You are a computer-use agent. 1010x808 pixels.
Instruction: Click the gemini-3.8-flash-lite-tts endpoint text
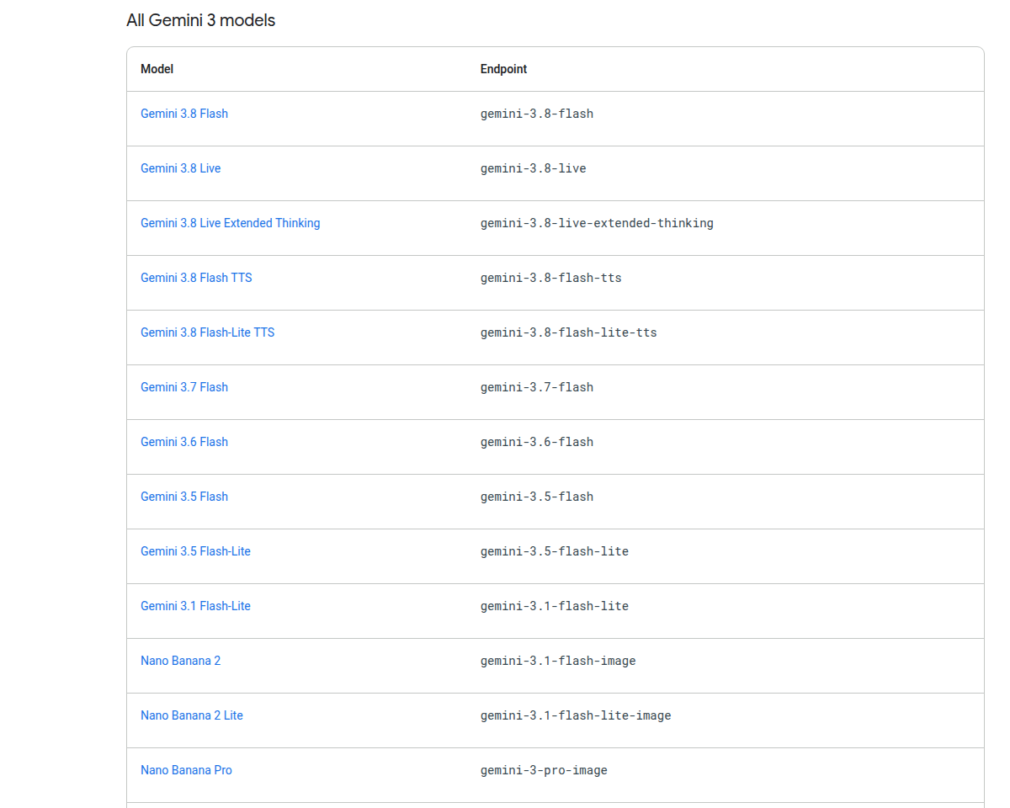569,332
